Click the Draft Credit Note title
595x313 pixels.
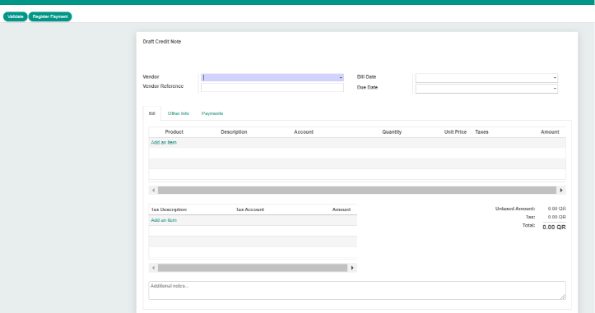click(x=162, y=42)
